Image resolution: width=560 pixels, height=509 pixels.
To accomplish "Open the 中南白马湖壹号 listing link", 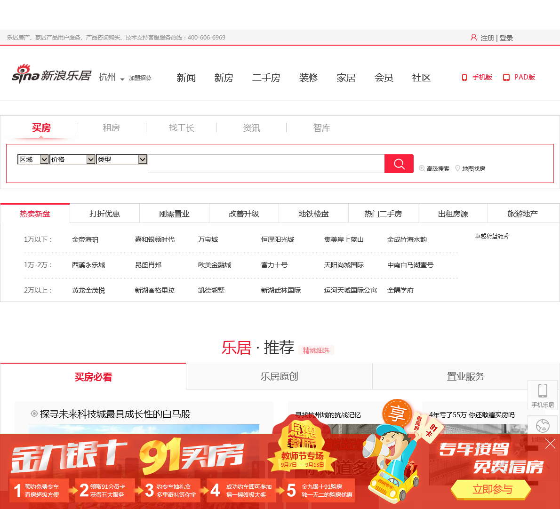I will click(410, 265).
